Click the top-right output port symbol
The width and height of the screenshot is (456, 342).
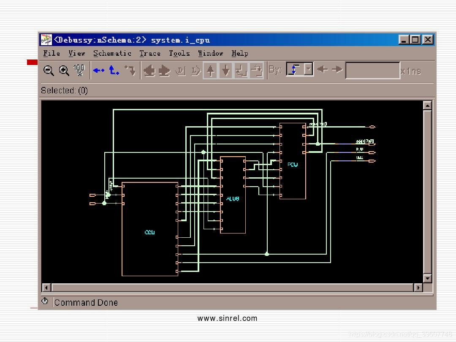372,127
